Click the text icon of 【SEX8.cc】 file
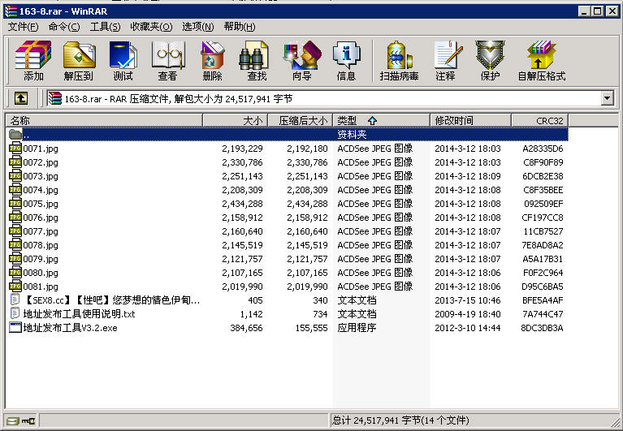 point(15,300)
